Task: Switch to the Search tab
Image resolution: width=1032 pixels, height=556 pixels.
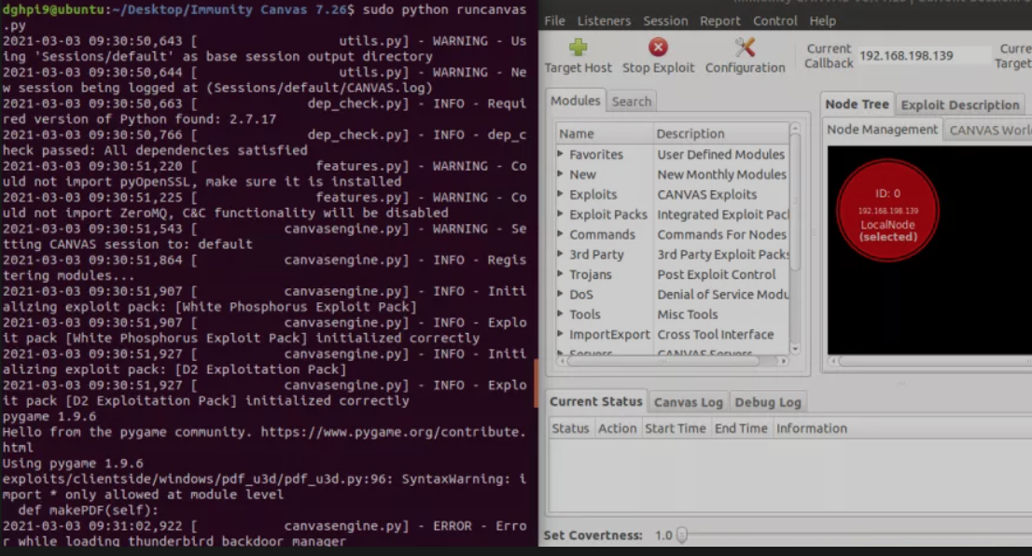Action: pyautogui.click(x=631, y=102)
